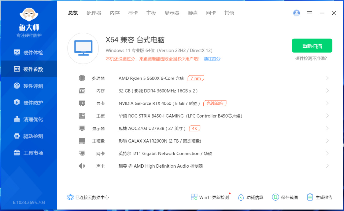Viewport: 344px width, 211px height.
Task: Open the hamburger main menu
Action: pos(309,13)
